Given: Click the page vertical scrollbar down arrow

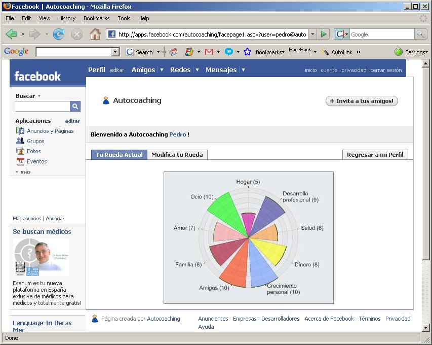Looking at the screenshot, I should coord(425,328).
